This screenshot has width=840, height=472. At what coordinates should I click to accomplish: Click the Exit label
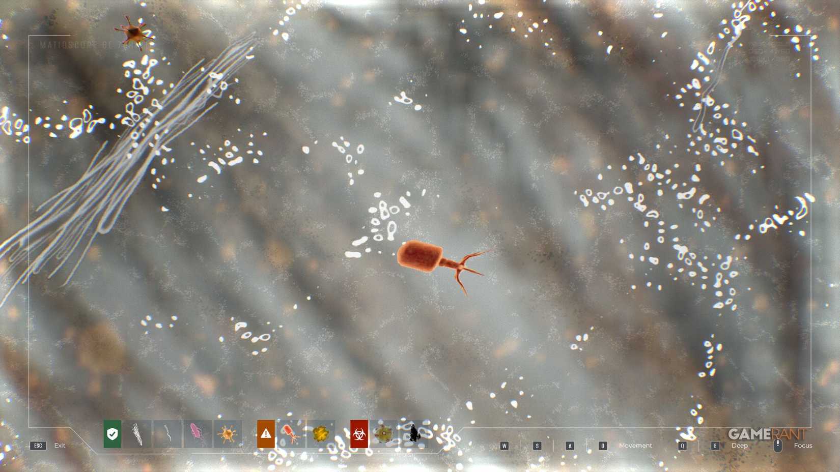60,446
